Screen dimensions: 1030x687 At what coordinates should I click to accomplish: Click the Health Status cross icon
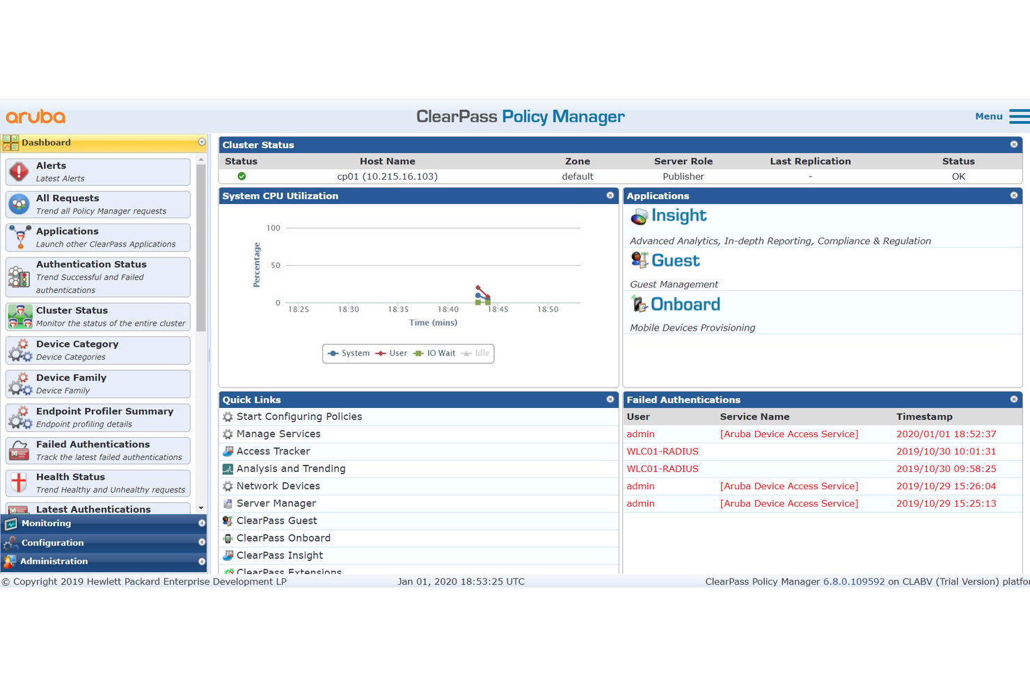click(x=19, y=482)
